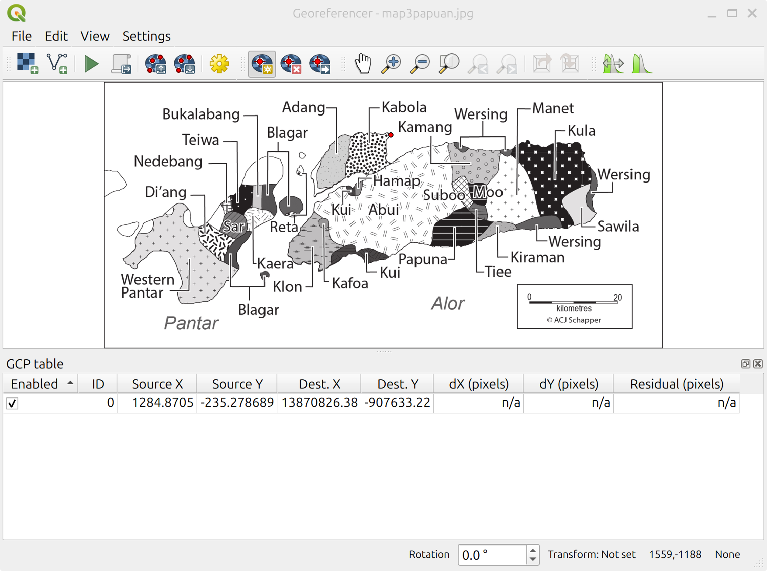The image size is (767, 571).
Task: Select the Add Point tool
Action: [262, 63]
